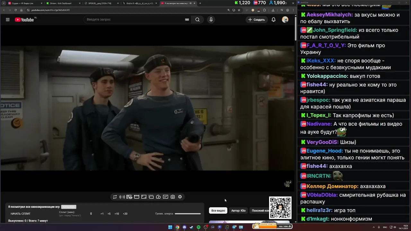Viewport: 411px width, 231px height.
Task: Switch to the Grok в X browser tab
Action: 139,3
